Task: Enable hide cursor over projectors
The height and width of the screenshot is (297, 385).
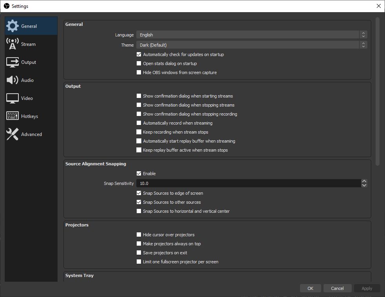Action: (x=139, y=234)
